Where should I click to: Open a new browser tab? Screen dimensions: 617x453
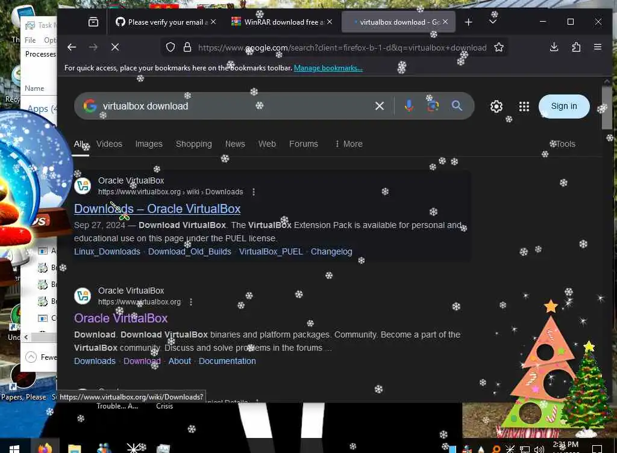pyautogui.click(x=468, y=22)
